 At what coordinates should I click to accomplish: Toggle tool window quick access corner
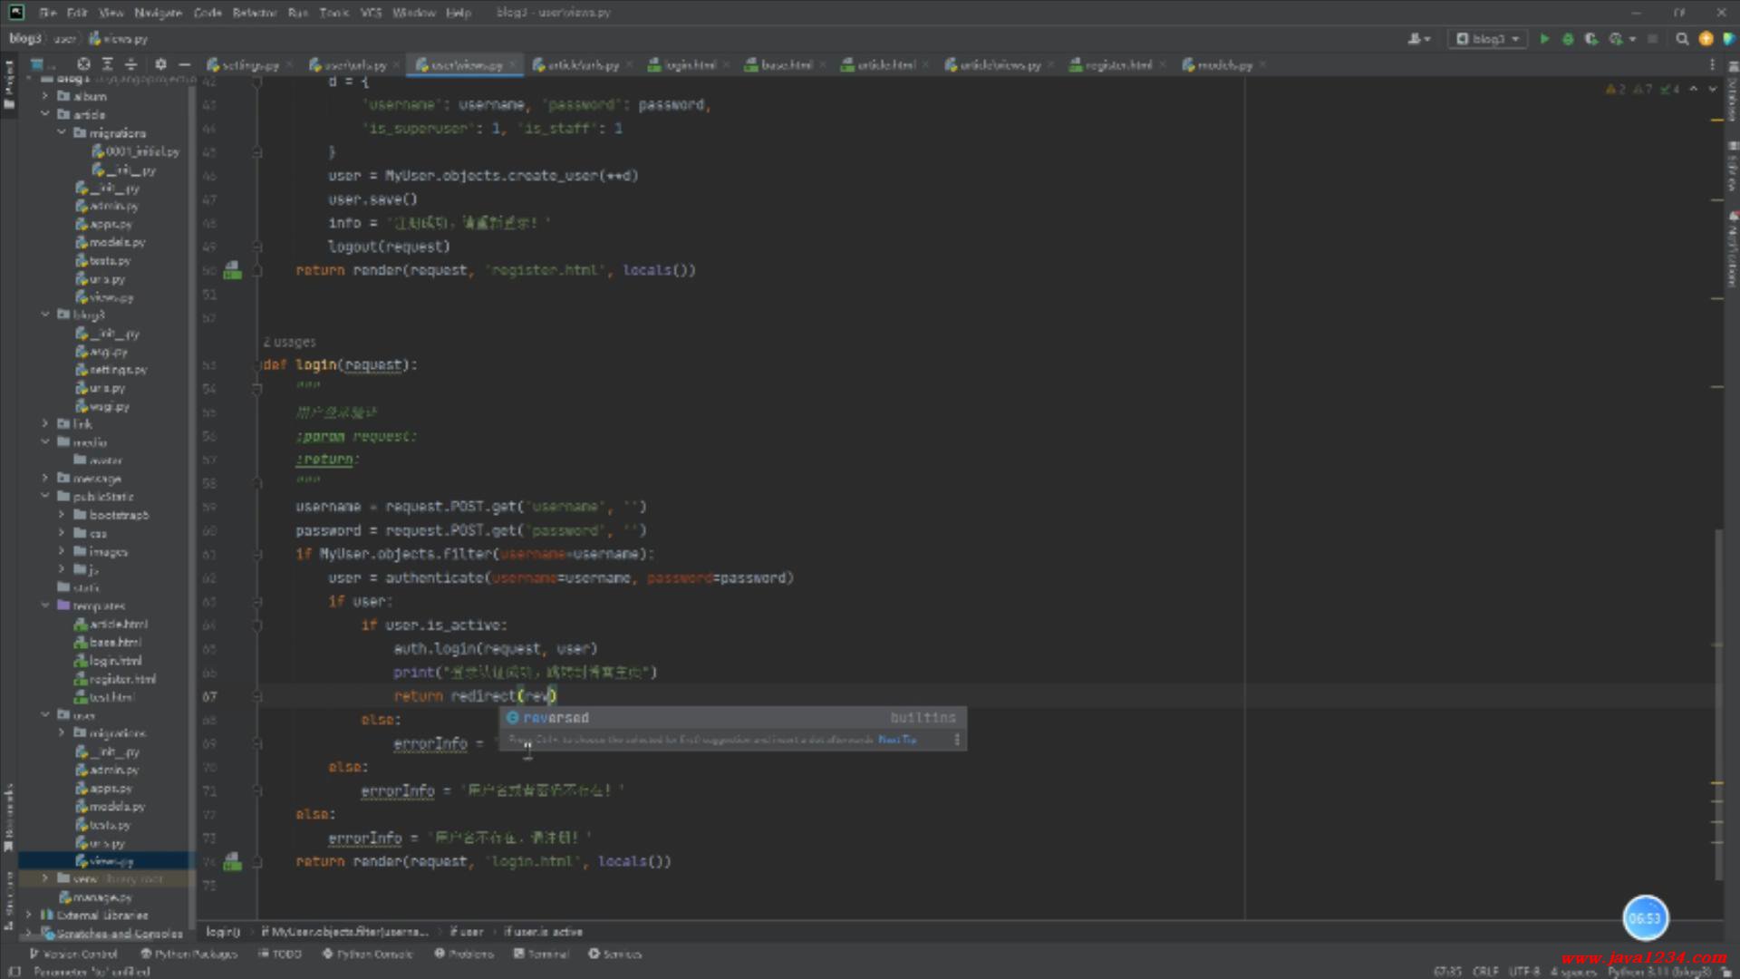click(x=14, y=972)
